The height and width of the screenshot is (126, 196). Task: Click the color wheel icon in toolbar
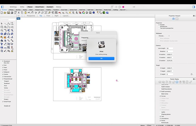(x=84, y=13)
